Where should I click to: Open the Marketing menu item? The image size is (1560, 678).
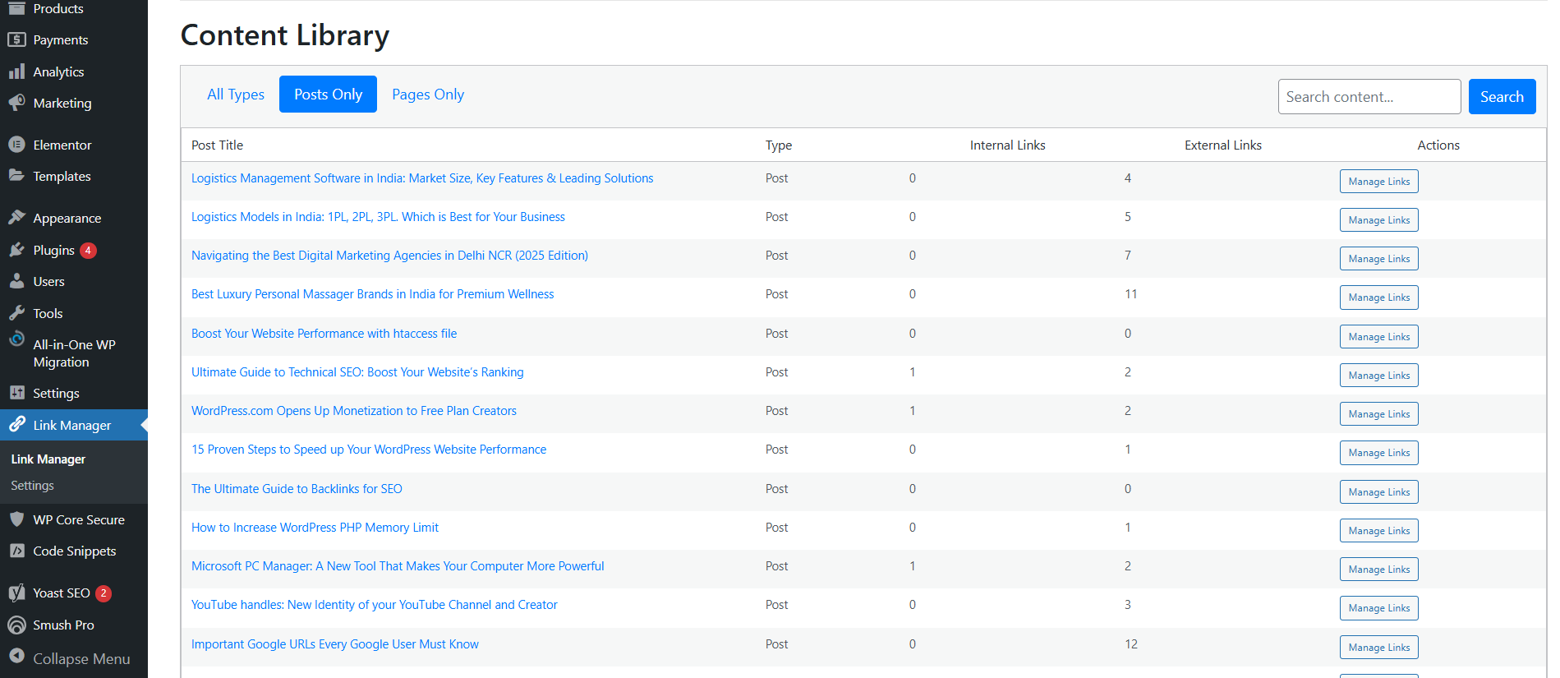point(62,104)
